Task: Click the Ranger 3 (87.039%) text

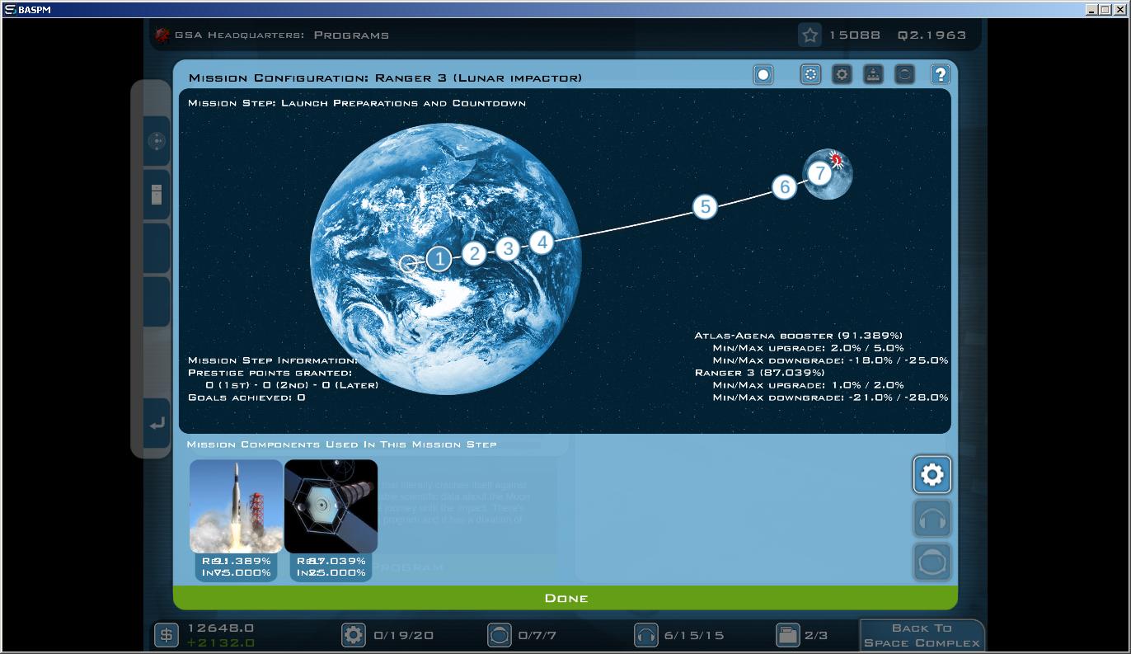Action: click(760, 373)
